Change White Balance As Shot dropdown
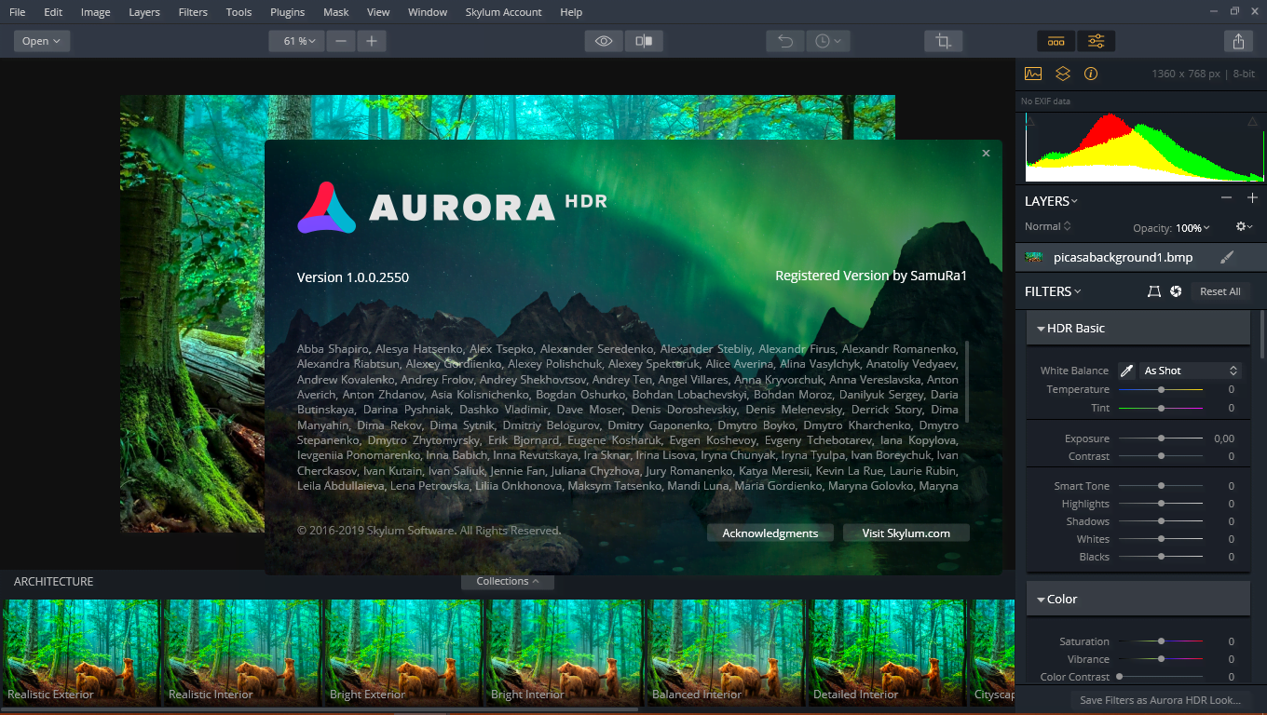The width and height of the screenshot is (1267, 715). pos(1191,371)
